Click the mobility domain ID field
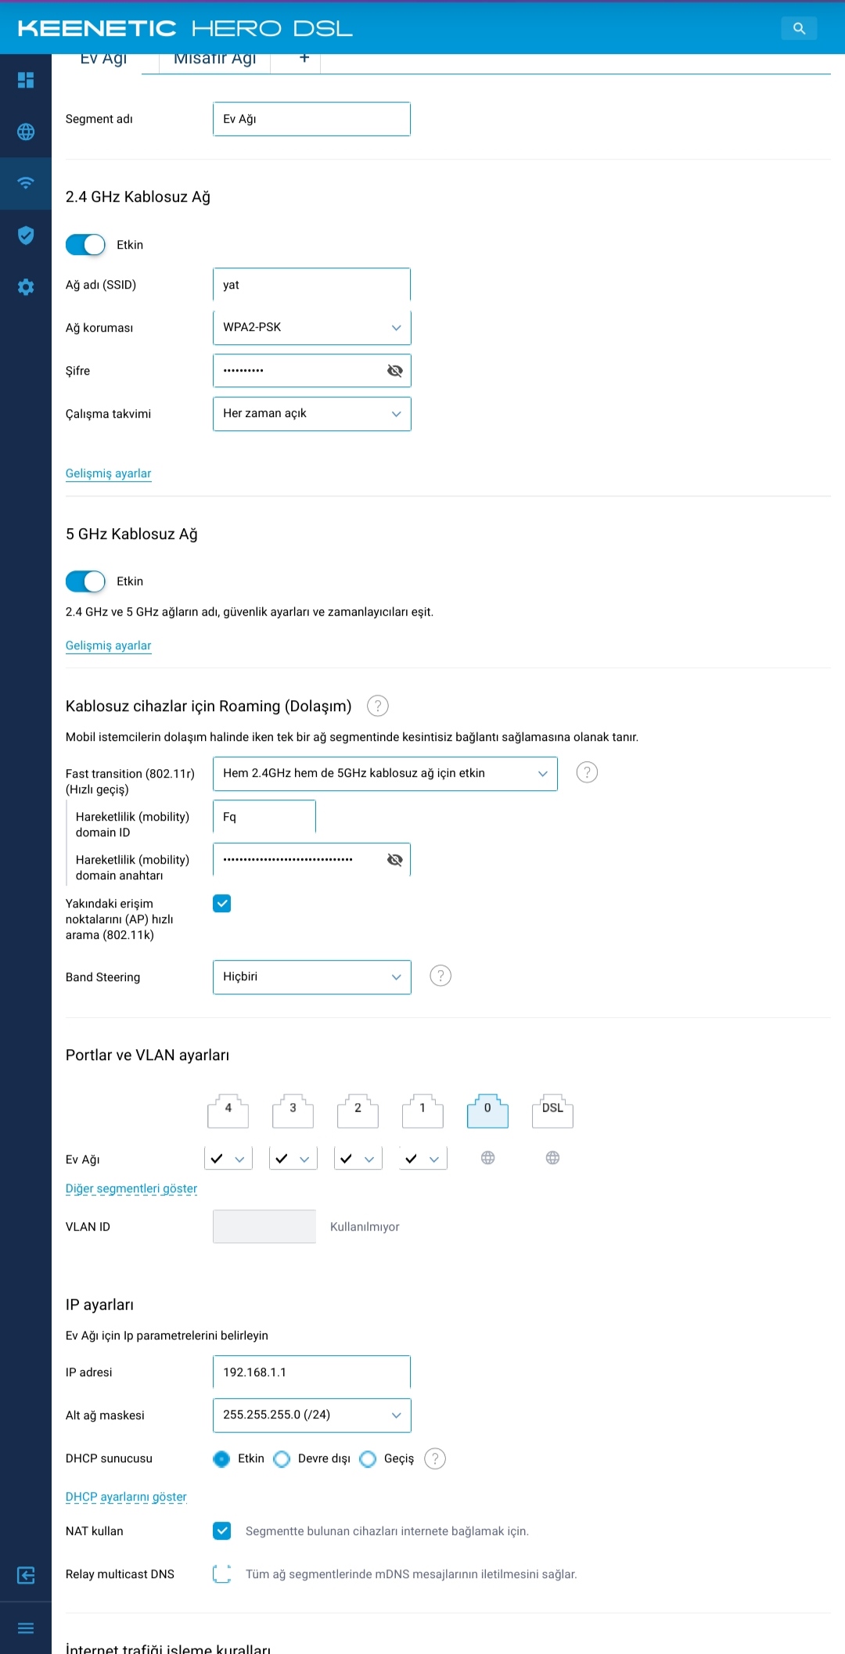 264,817
